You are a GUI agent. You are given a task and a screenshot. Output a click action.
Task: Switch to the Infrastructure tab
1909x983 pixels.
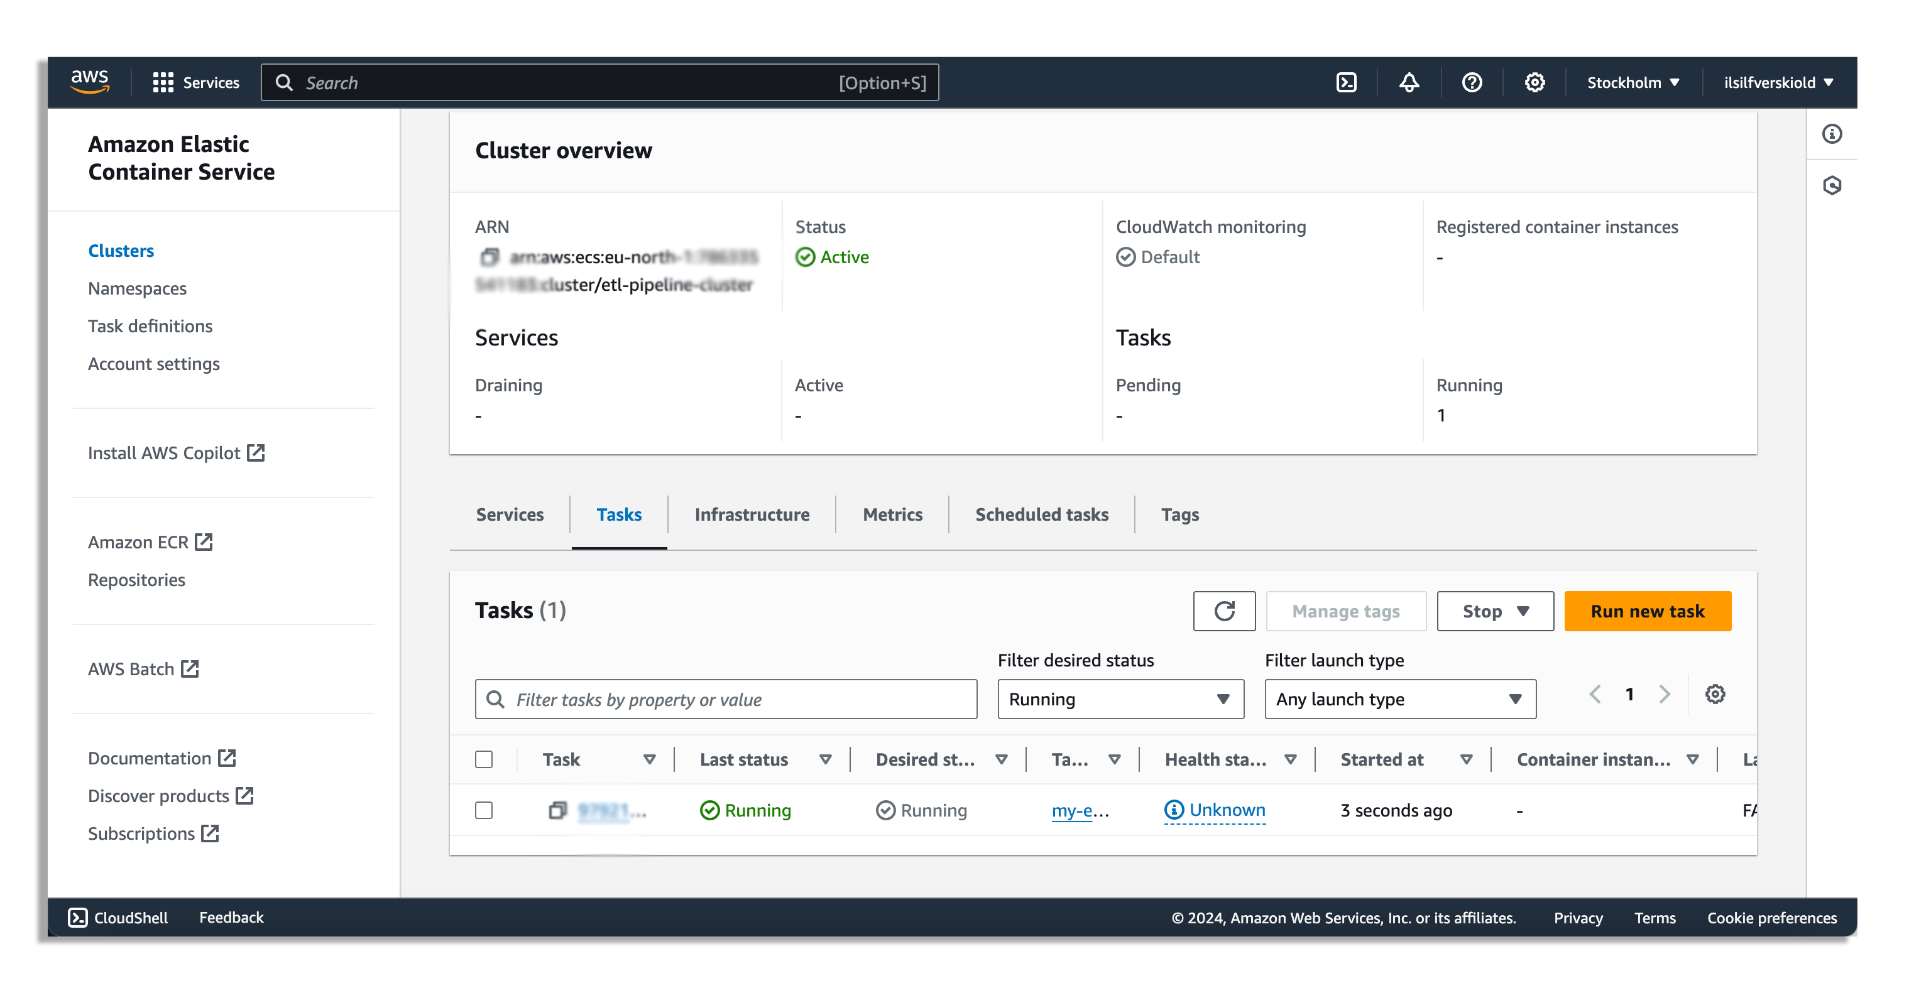coord(752,514)
